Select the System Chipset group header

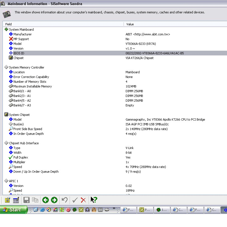(19, 115)
